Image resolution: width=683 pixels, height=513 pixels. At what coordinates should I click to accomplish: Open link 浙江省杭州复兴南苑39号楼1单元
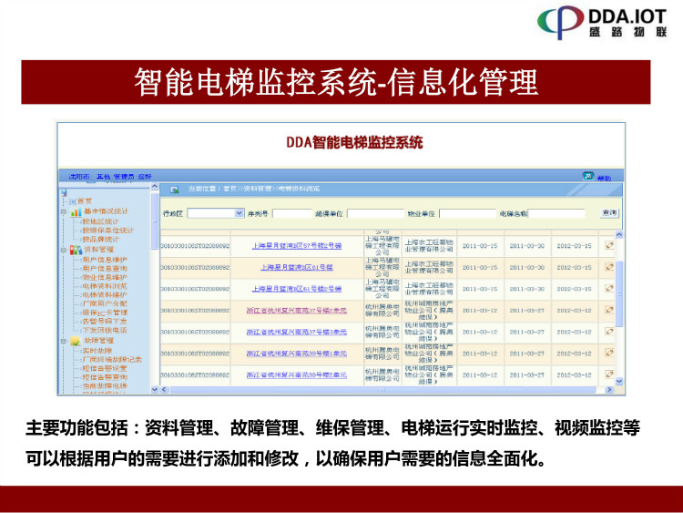tap(297, 353)
